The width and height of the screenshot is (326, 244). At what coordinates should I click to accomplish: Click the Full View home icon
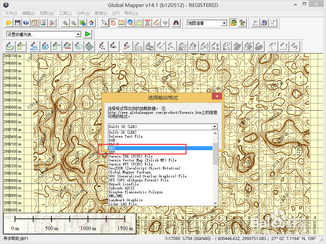[91, 23]
